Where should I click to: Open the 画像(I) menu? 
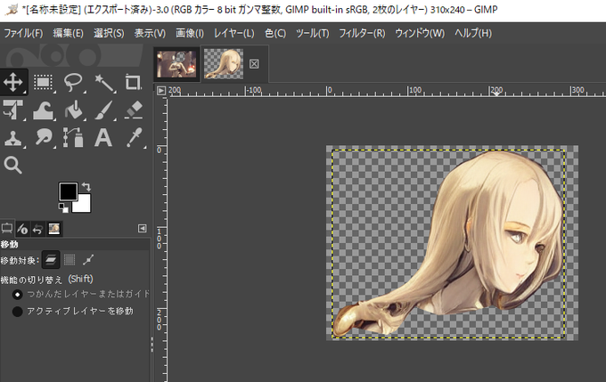(x=189, y=33)
